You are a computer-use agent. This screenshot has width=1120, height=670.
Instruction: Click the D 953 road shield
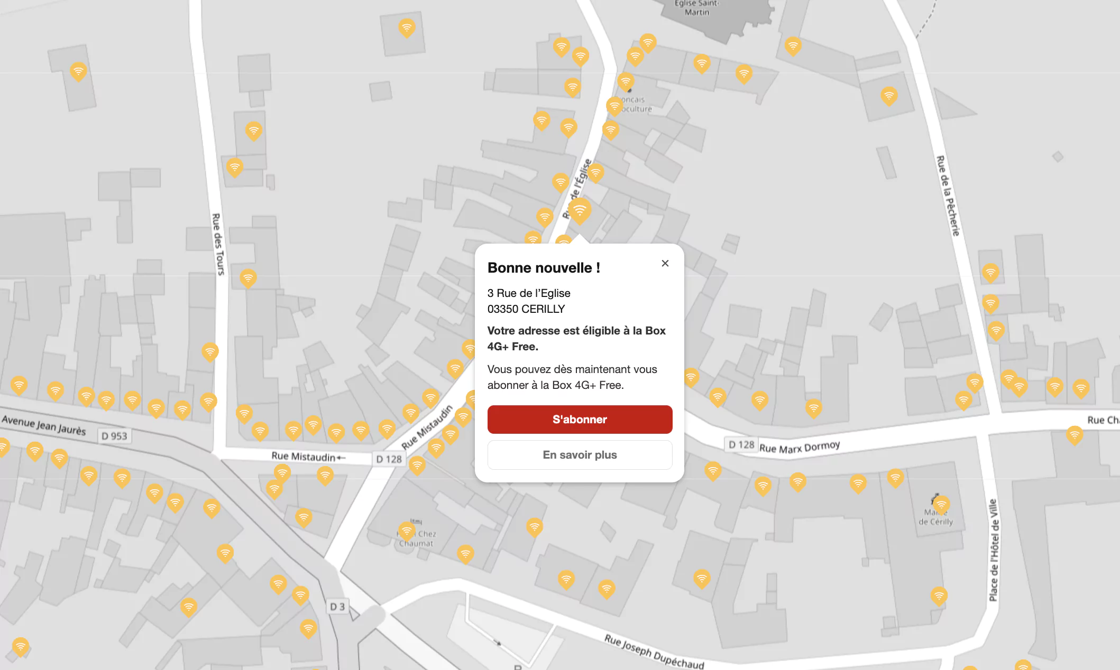point(114,436)
